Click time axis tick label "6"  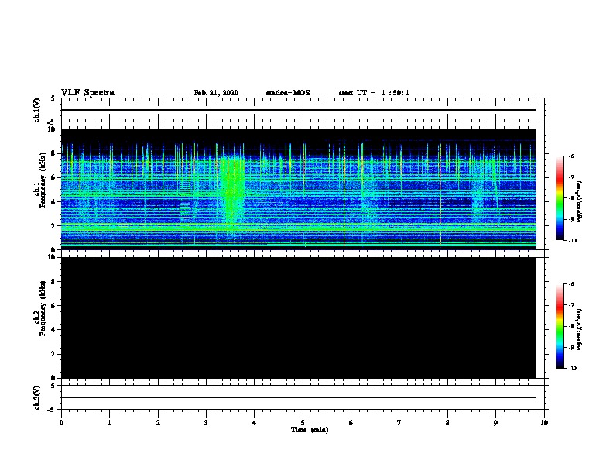point(351,423)
